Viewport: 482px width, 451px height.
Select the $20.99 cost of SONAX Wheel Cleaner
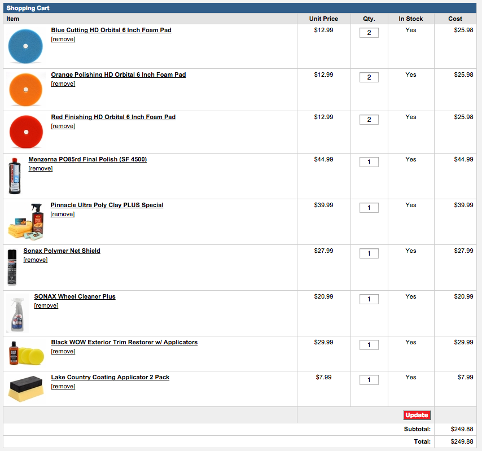pos(463,297)
